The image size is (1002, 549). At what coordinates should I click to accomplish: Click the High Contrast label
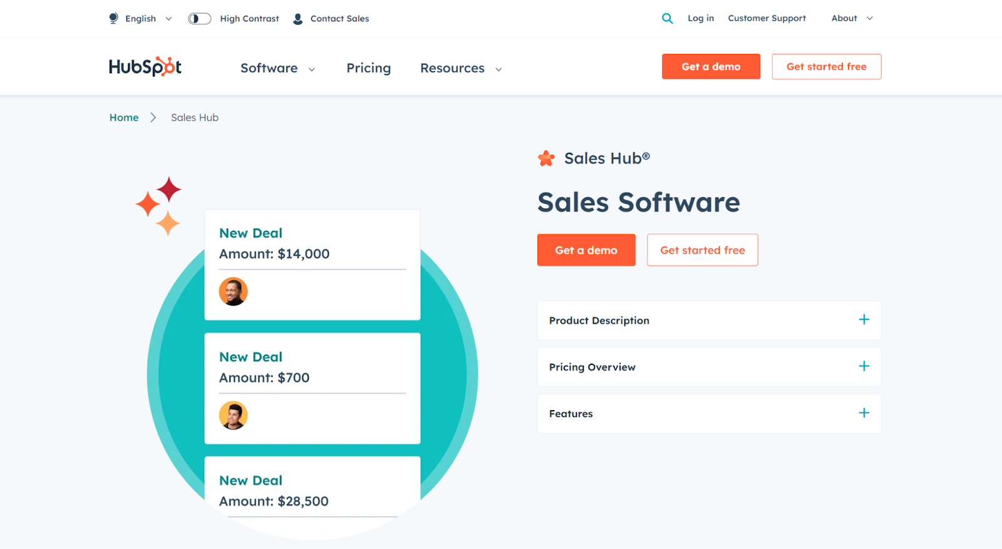[249, 19]
